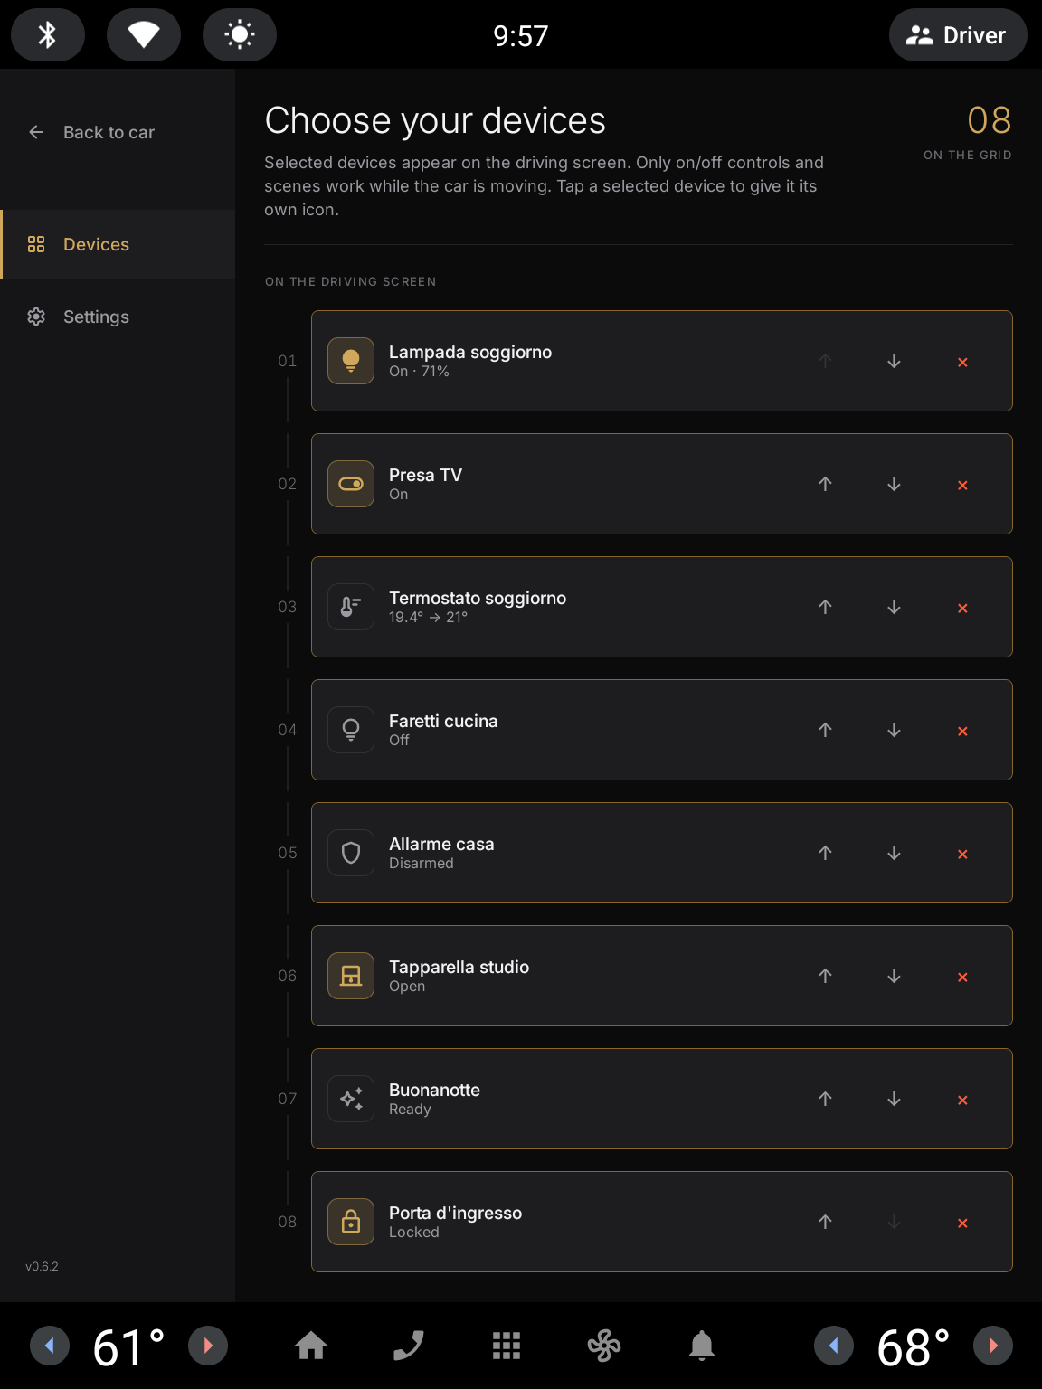Move Porta d'ingresso up in list
The height and width of the screenshot is (1389, 1042).
click(825, 1222)
